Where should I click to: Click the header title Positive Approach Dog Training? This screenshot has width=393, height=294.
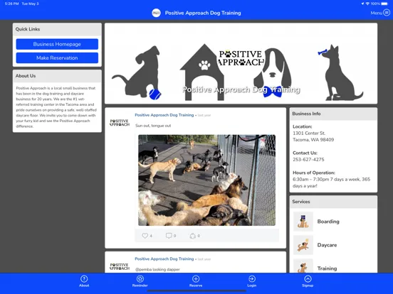tap(203, 13)
